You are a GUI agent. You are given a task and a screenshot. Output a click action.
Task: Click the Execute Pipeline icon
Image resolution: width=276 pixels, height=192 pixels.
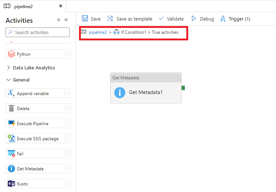coord(11,123)
